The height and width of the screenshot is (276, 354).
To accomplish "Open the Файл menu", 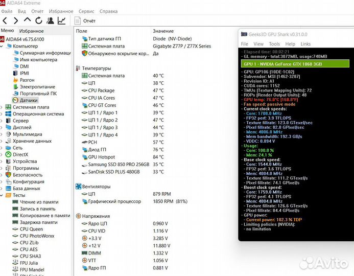I will point(7,11).
